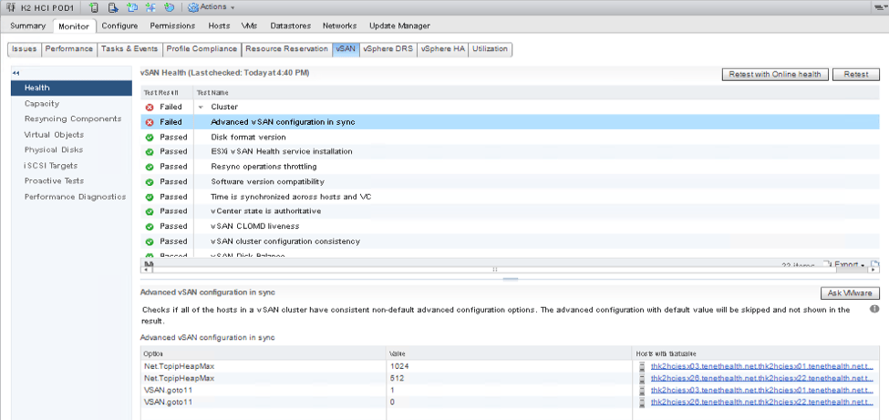The height and width of the screenshot is (420, 889).
Task: Click green Passed icon for Software version compatibility
Action: click(x=150, y=182)
